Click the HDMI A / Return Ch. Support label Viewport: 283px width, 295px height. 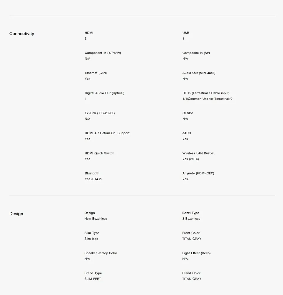click(107, 133)
